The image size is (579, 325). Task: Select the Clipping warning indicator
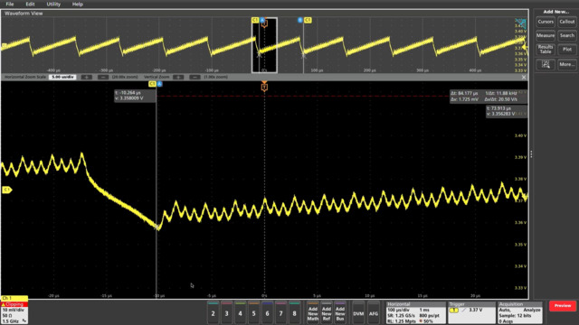pyautogui.click(x=14, y=304)
